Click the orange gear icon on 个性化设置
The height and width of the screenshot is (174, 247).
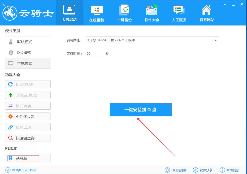click(10, 116)
